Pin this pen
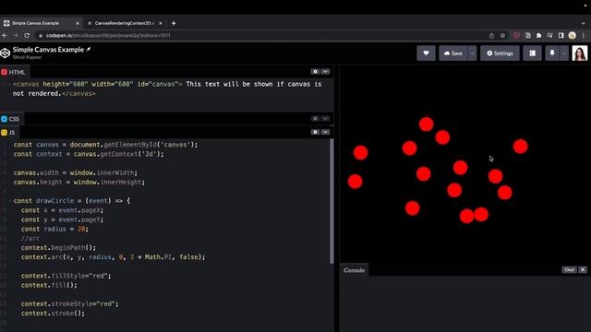Image resolution: width=591 pixels, height=332 pixels. [552, 53]
